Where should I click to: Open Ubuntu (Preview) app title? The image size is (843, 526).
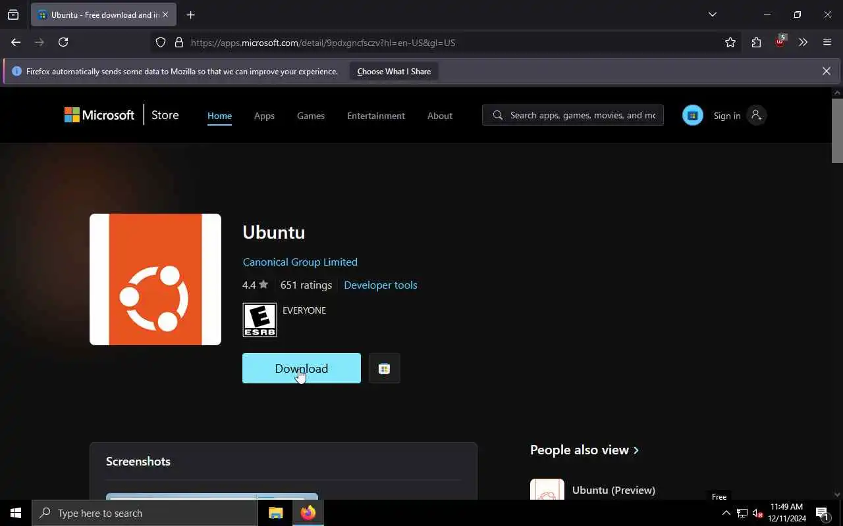[614, 490]
